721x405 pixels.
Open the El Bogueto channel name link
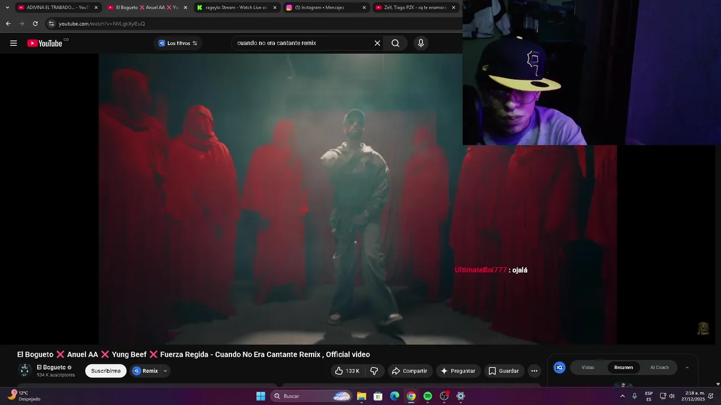[x=51, y=367]
